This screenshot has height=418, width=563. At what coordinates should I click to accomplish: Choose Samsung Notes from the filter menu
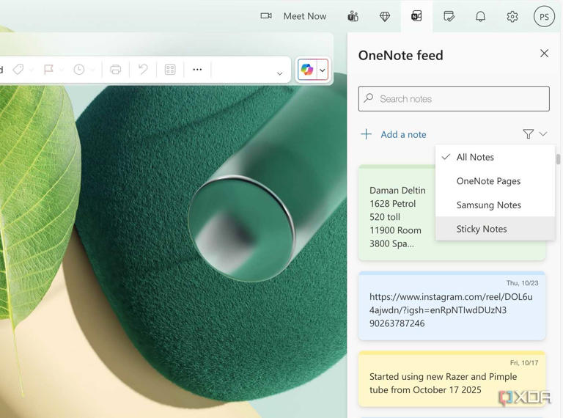488,205
